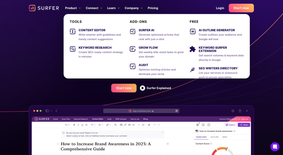Screen dimensions: 283x155
Task: Click the Content Score gauge
Action: click(x=222, y=151)
